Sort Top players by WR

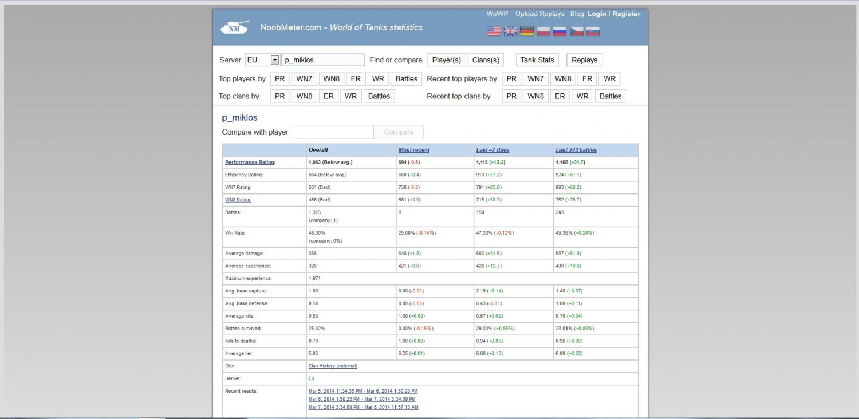(x=378, y=79)
